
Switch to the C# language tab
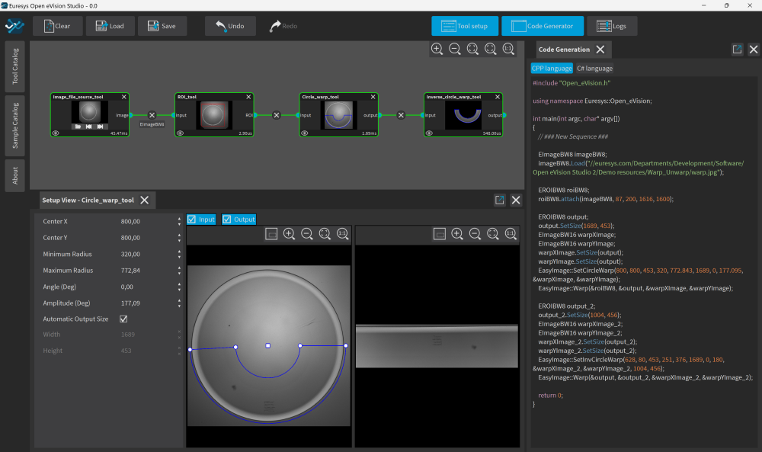click(594, 68)
